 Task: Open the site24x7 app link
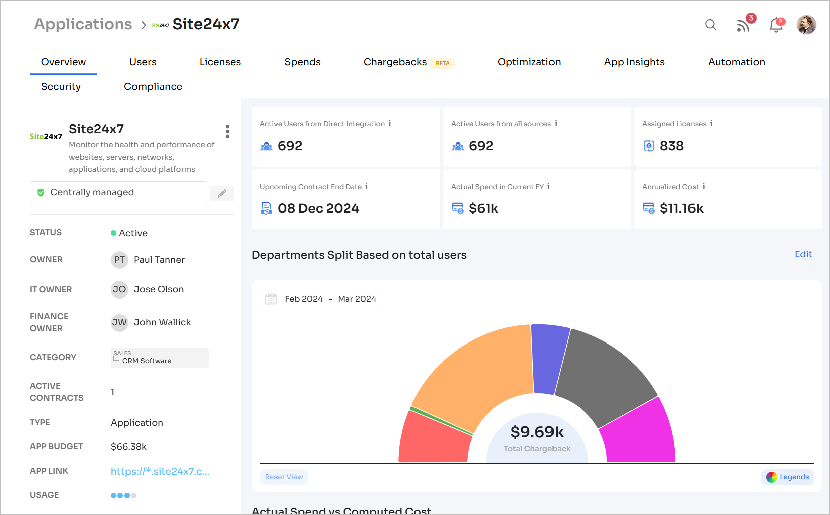pyautogui.click(x=160, y=471)
